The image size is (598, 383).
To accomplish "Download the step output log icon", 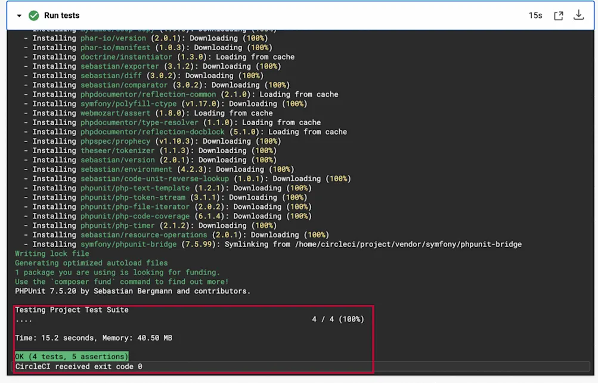I will [578, 15].
